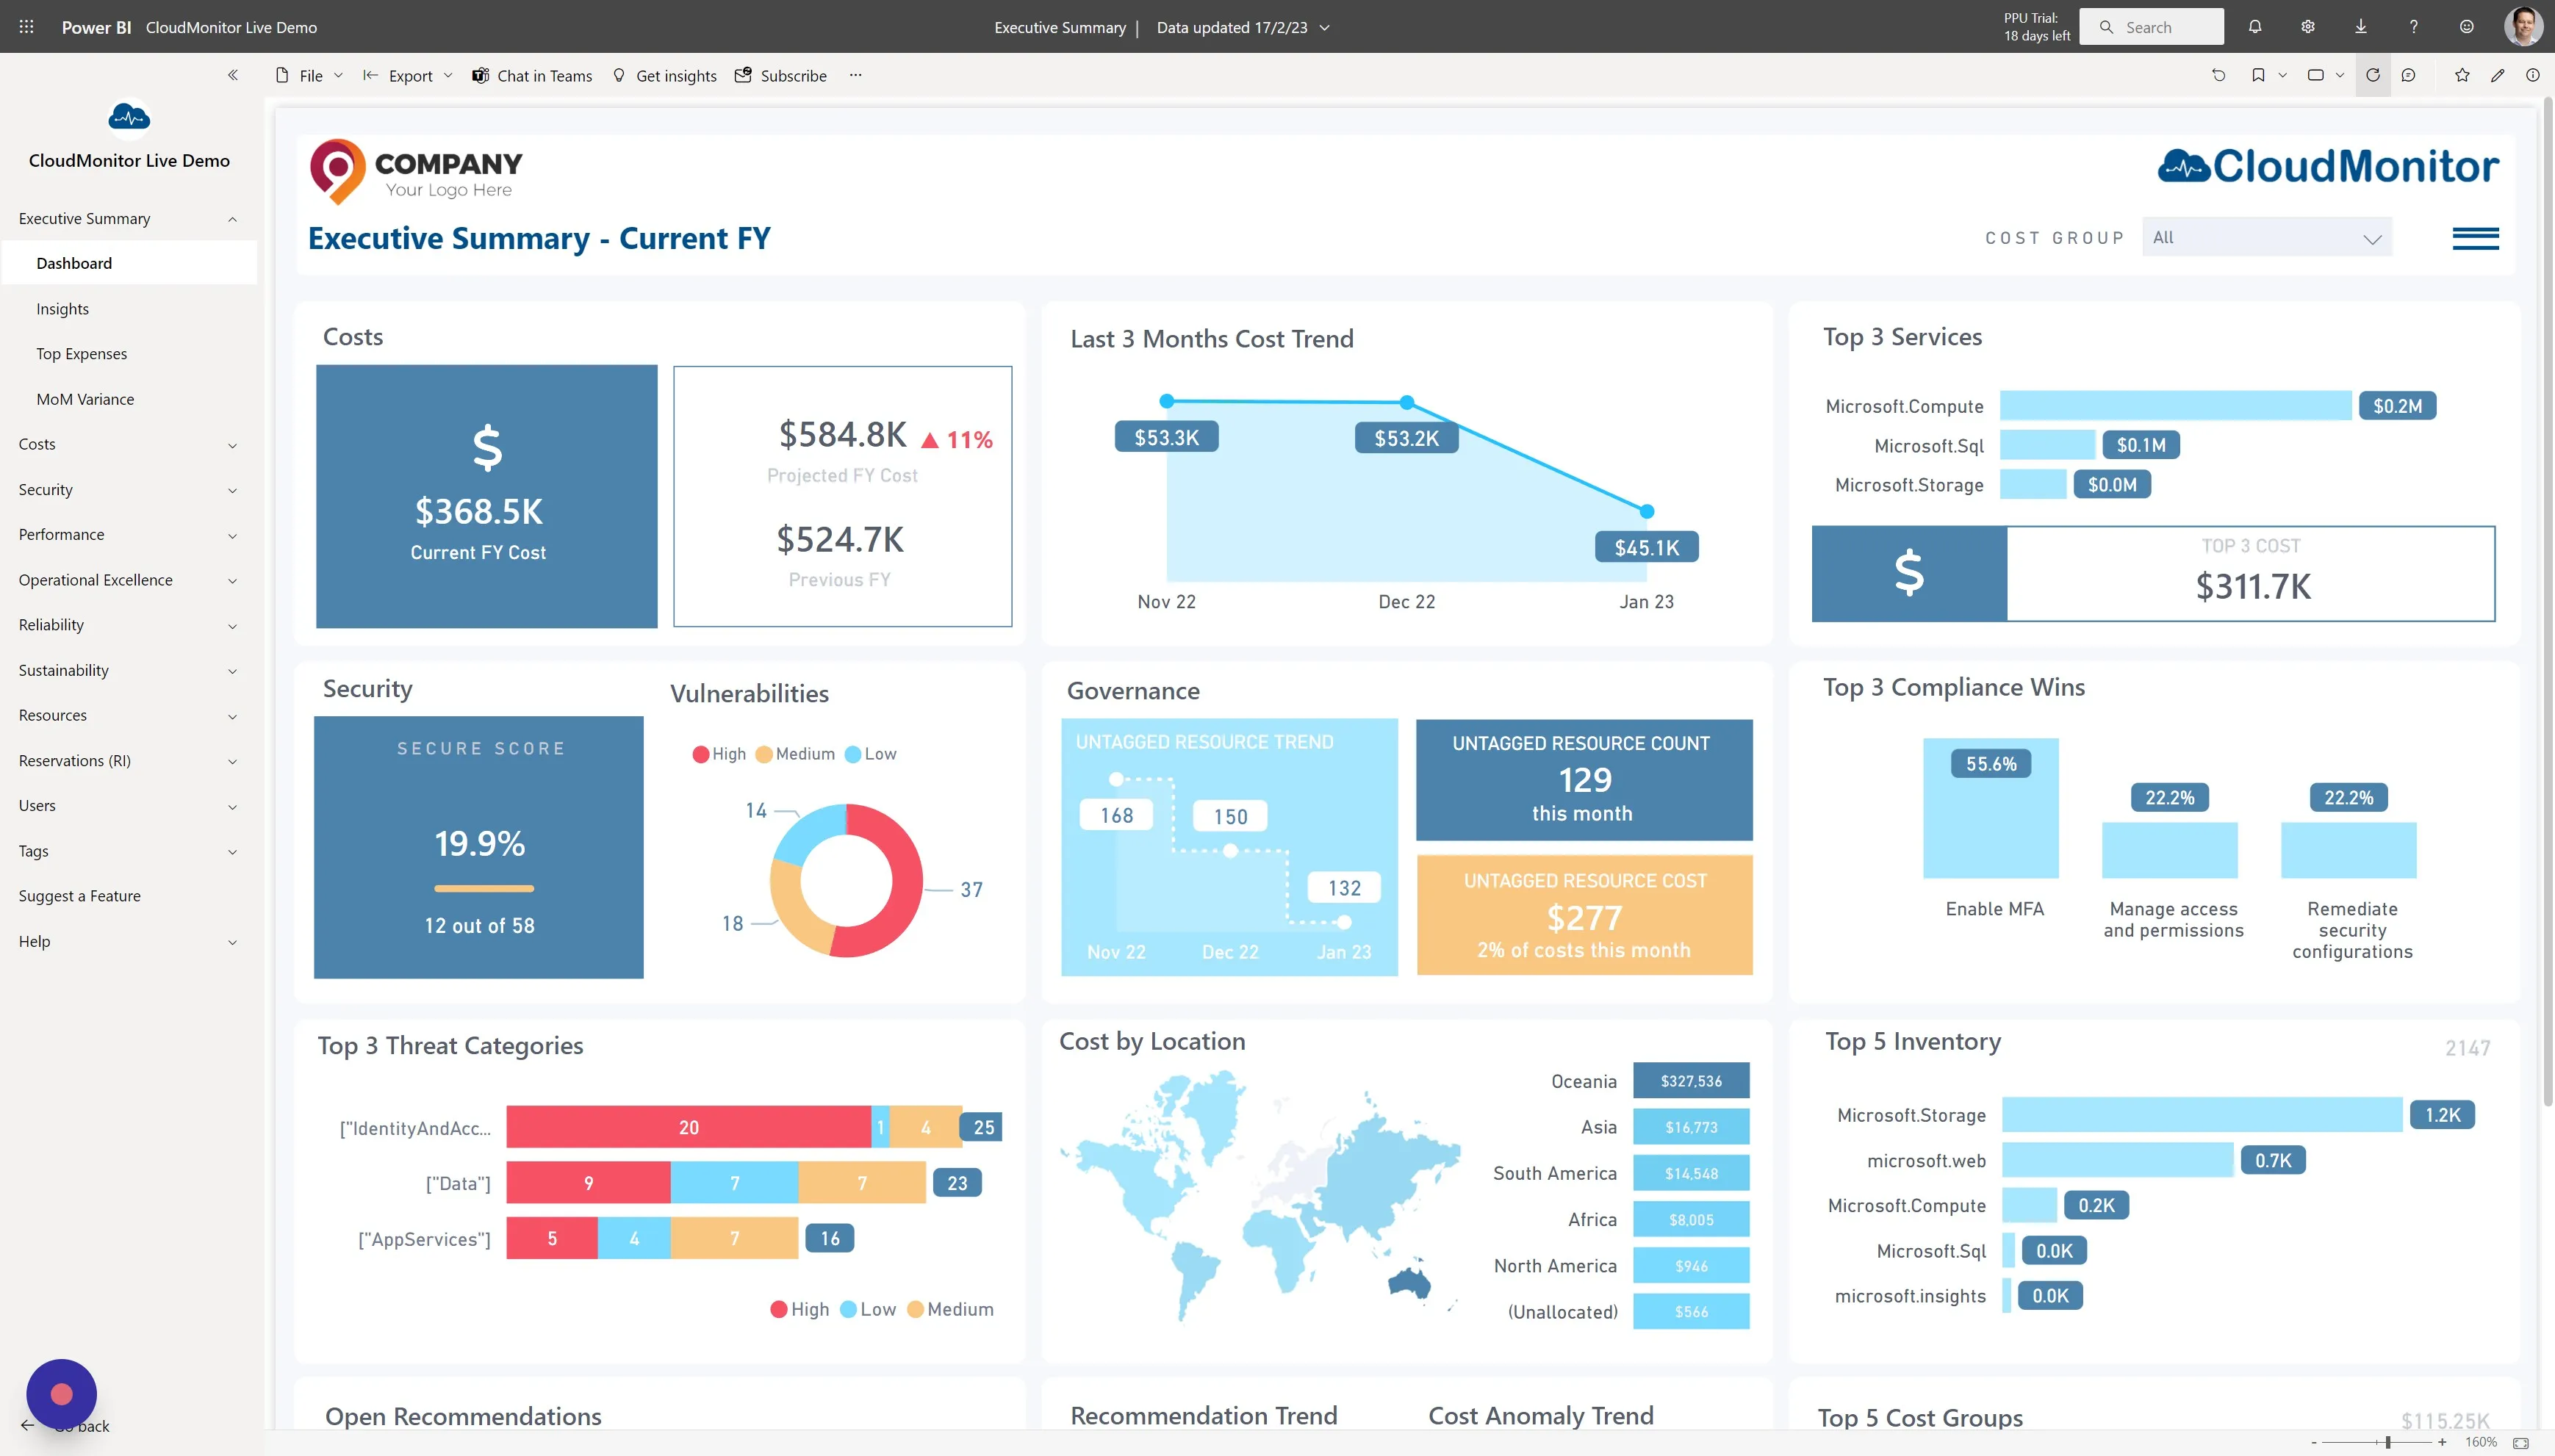Select the Dashboard page
Image resolution: width=2555 pixels, height=1456 pixels.
tap(128, 263)
